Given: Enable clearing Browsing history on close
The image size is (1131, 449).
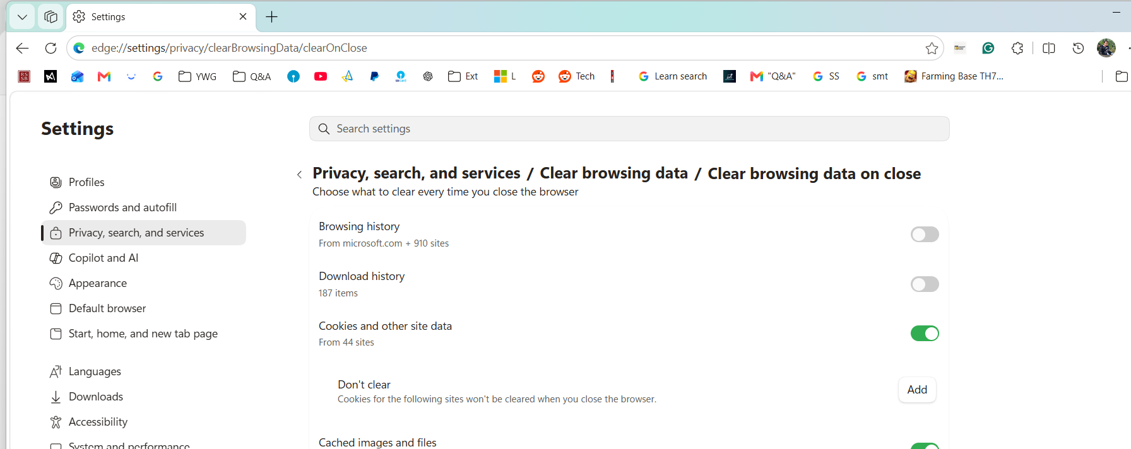Looking at the screenshot, I should (x=925, y=235).
